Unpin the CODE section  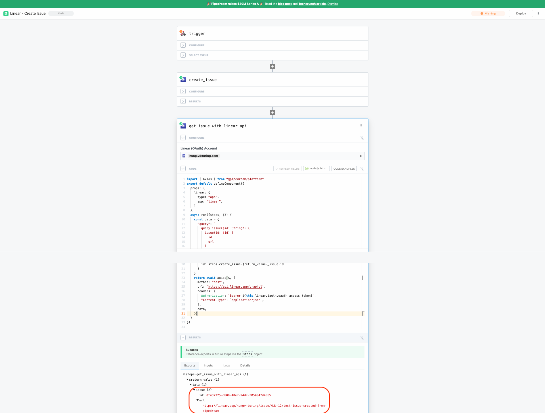tap(362, 168)
